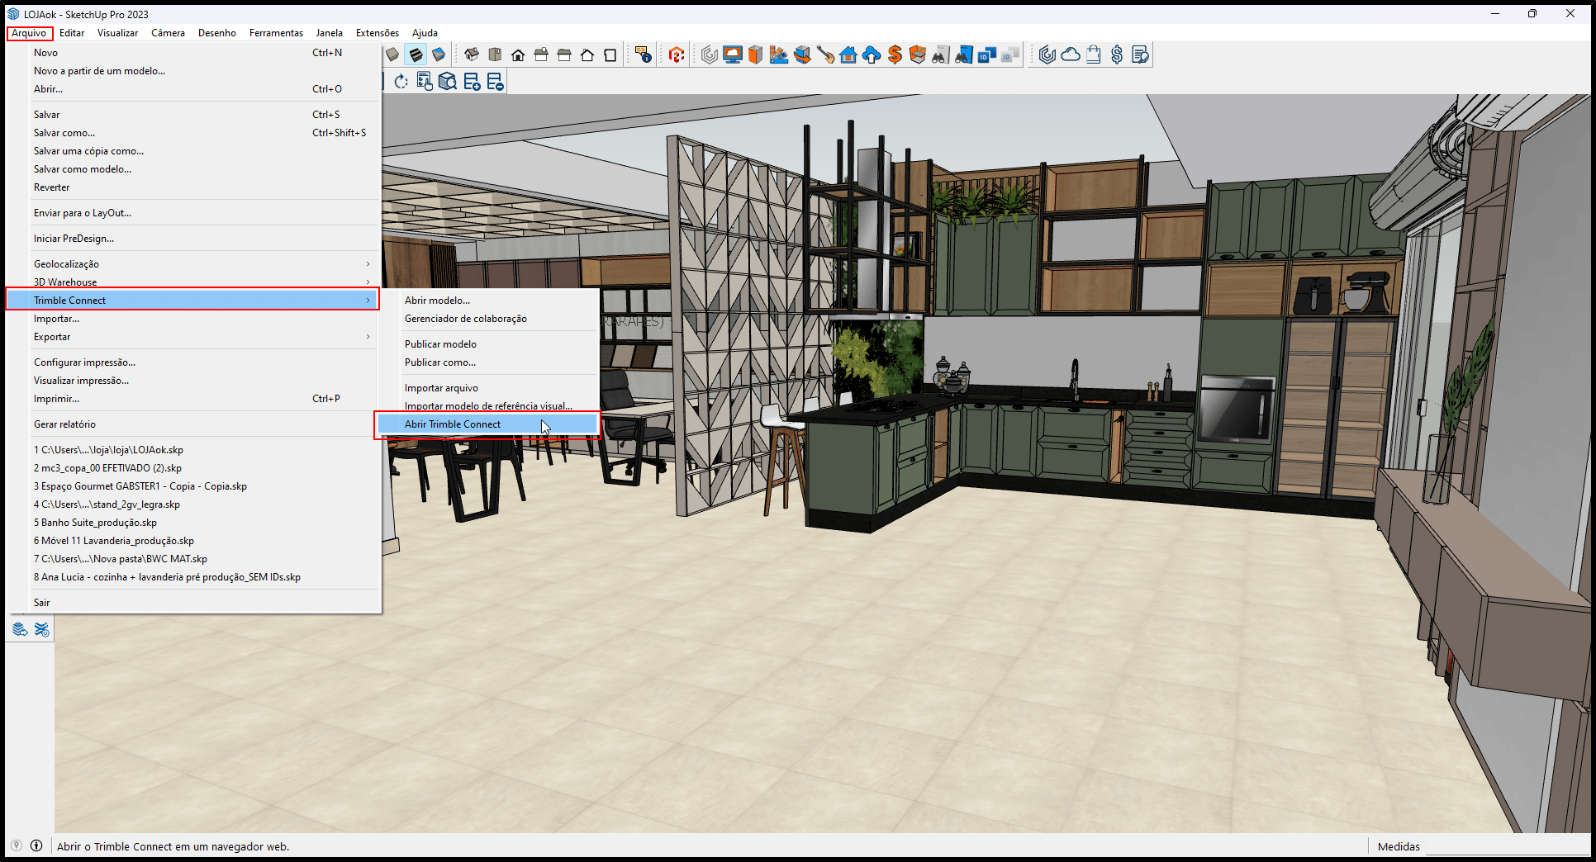Open recent file Banho Suite_produção.skp

(95, 522)
